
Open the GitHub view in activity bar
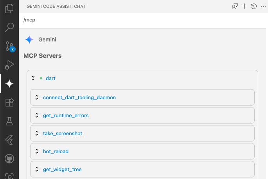click(x=9, y=159)
